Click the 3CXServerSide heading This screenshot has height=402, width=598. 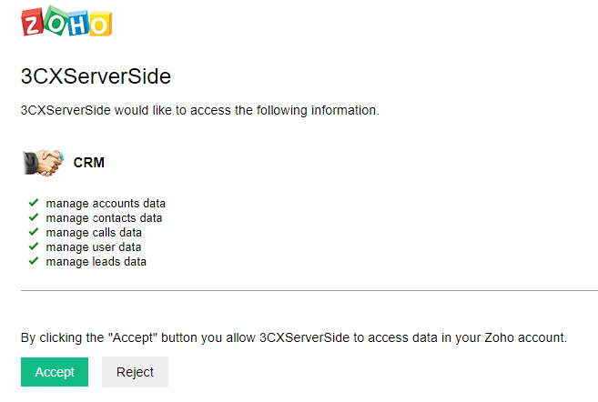96,75
